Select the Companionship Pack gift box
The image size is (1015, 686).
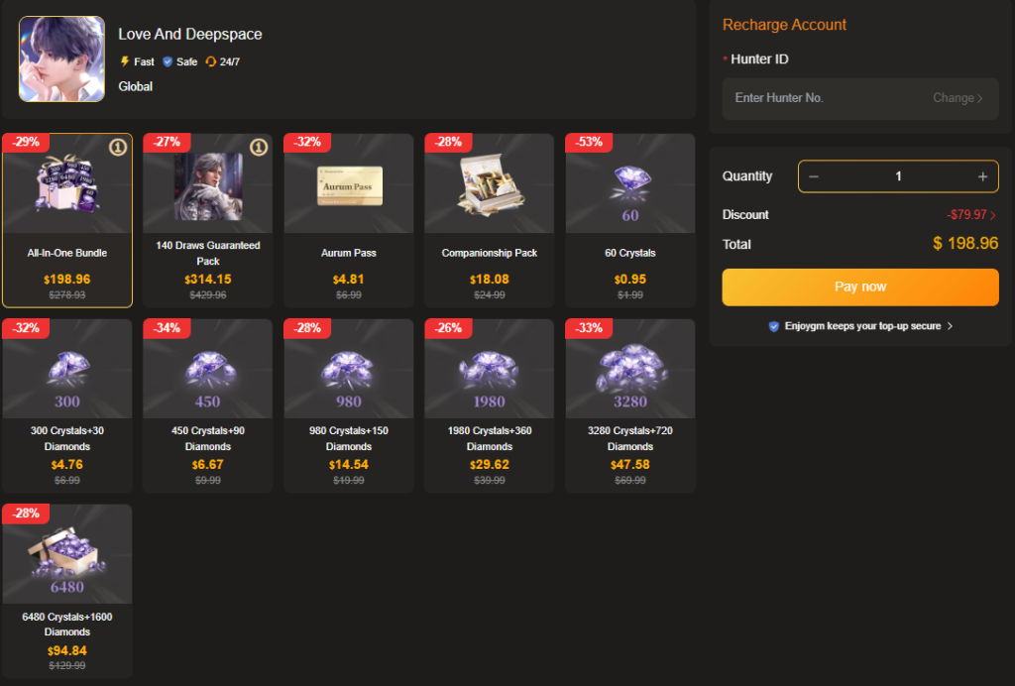[x=490, y=183]
